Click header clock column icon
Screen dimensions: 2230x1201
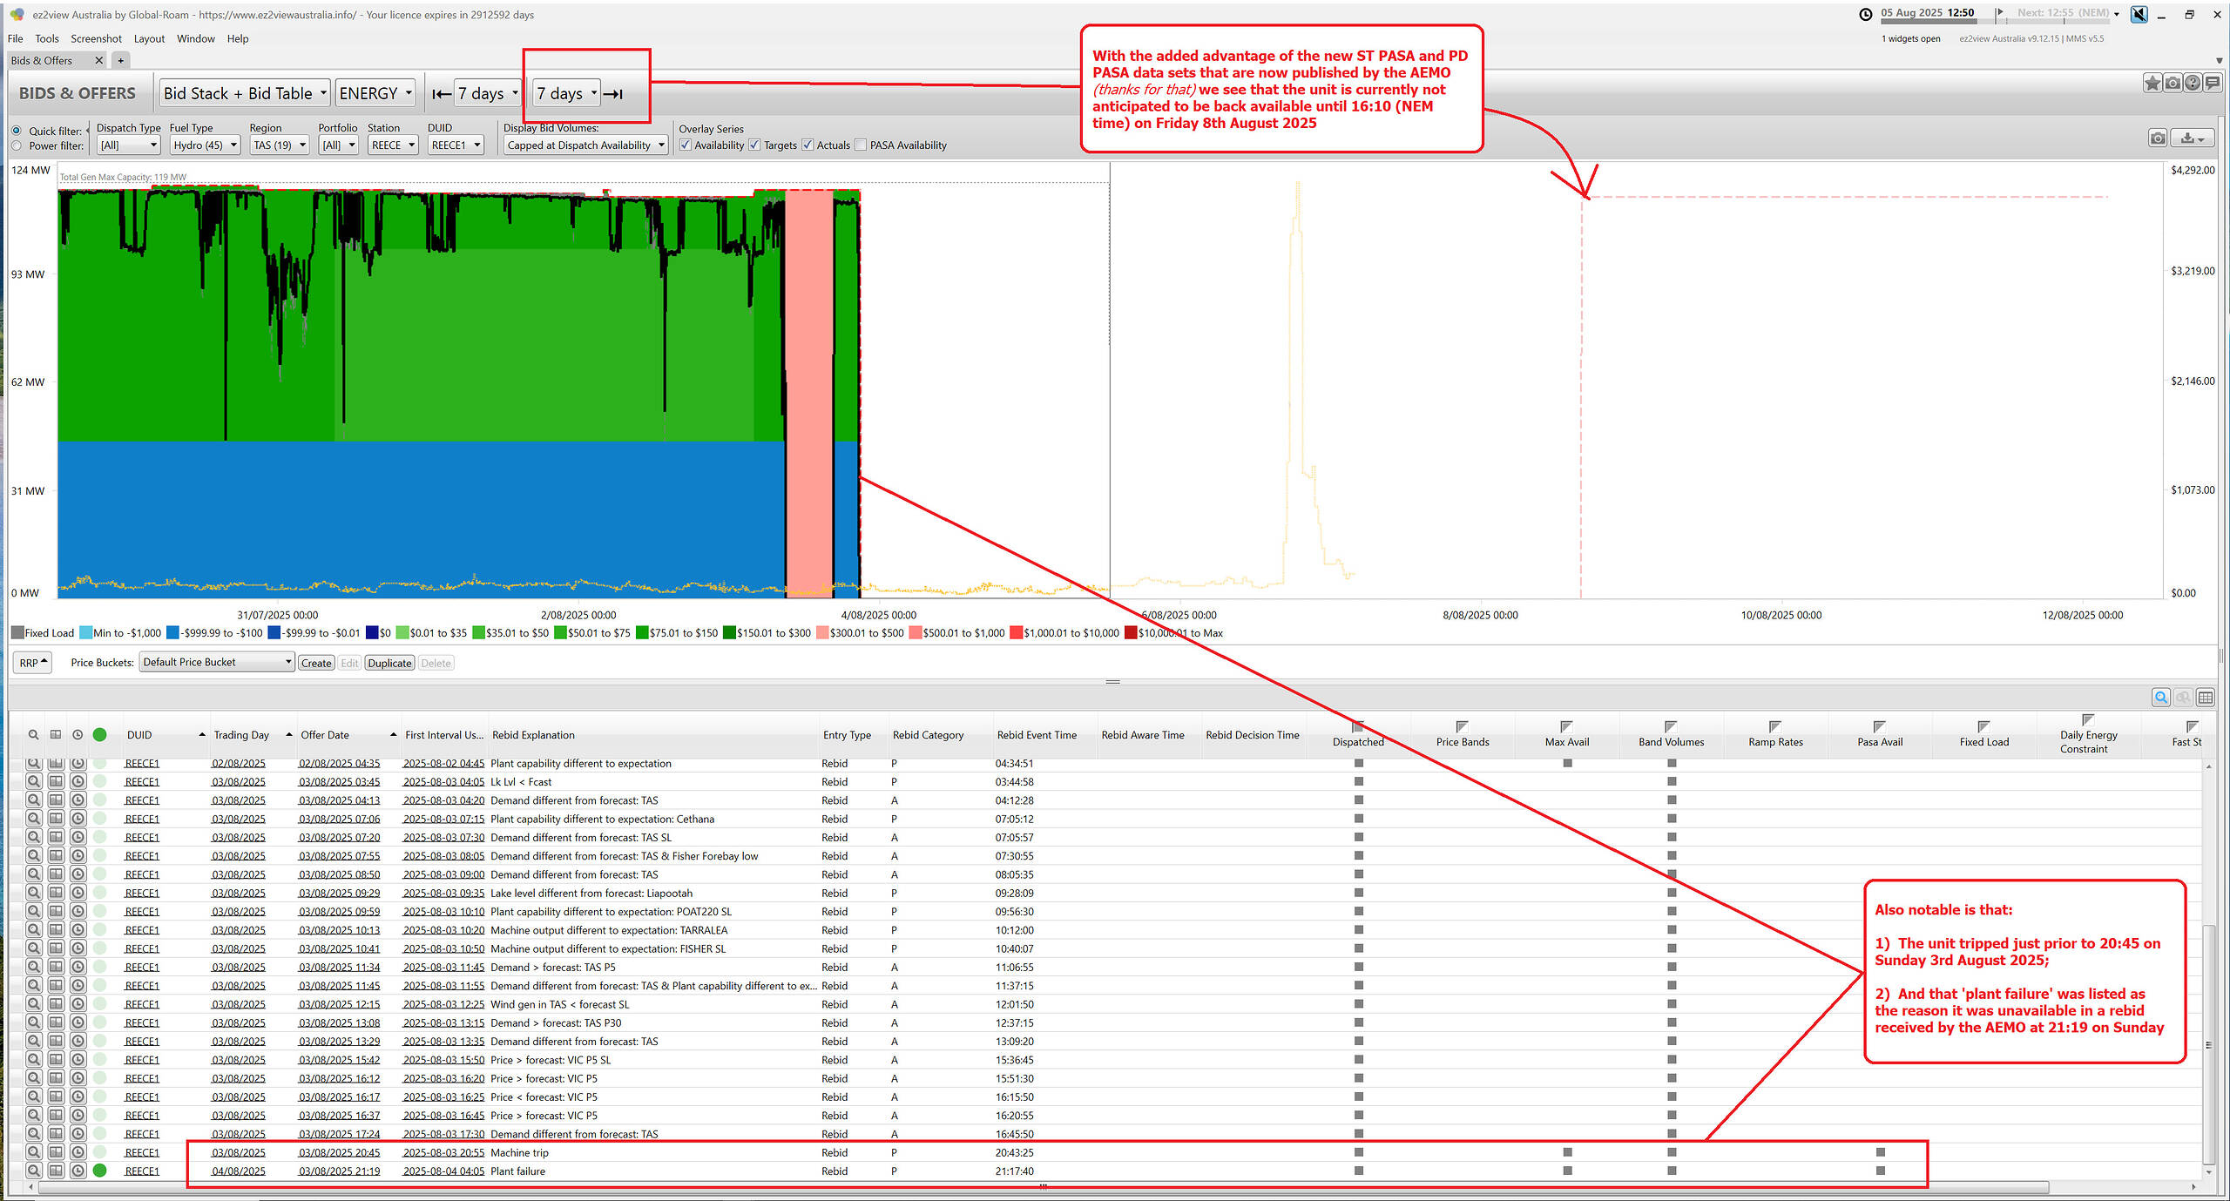tap(78, 735)
